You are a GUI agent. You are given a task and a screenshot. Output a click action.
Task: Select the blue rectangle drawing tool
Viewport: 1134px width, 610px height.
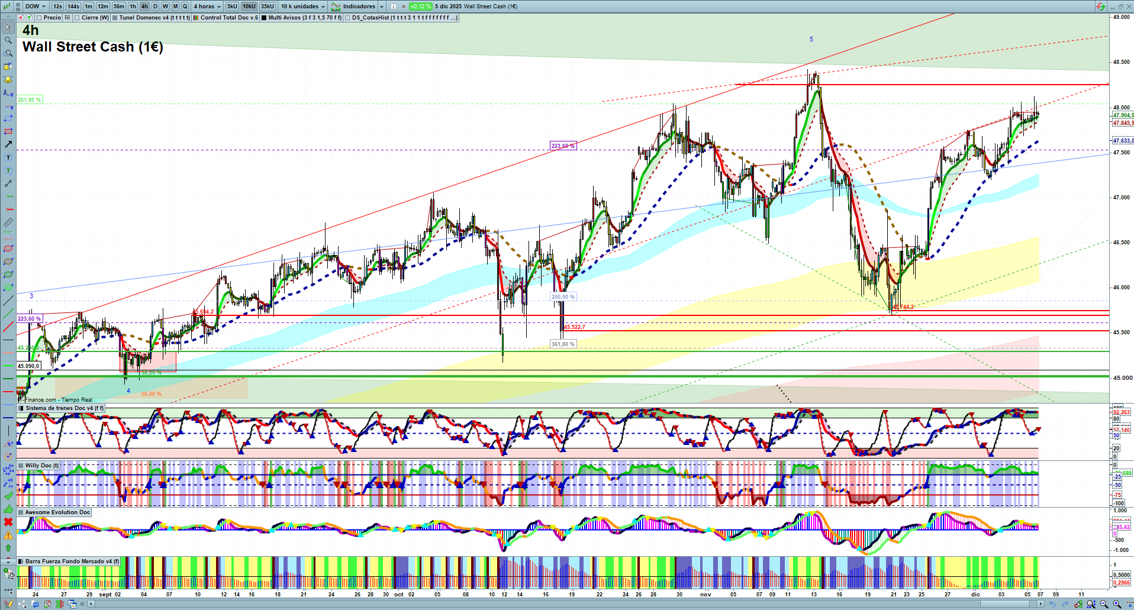(8, 118)
